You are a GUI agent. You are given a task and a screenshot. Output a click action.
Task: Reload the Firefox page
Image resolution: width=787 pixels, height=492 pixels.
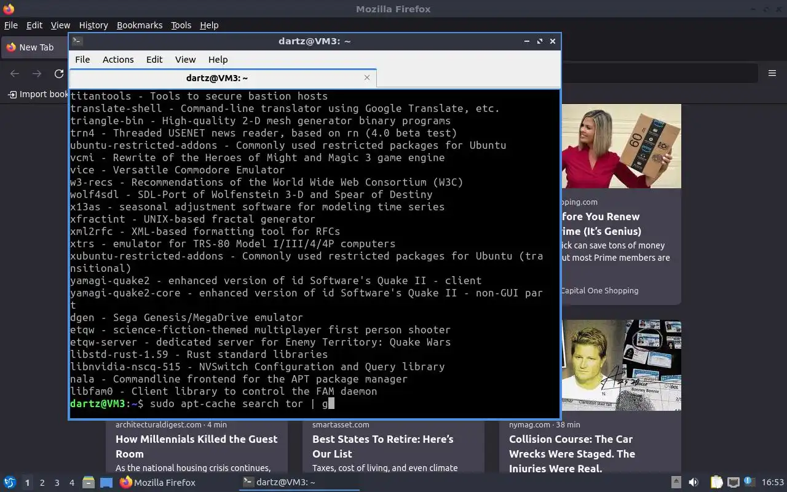[59, 74]
